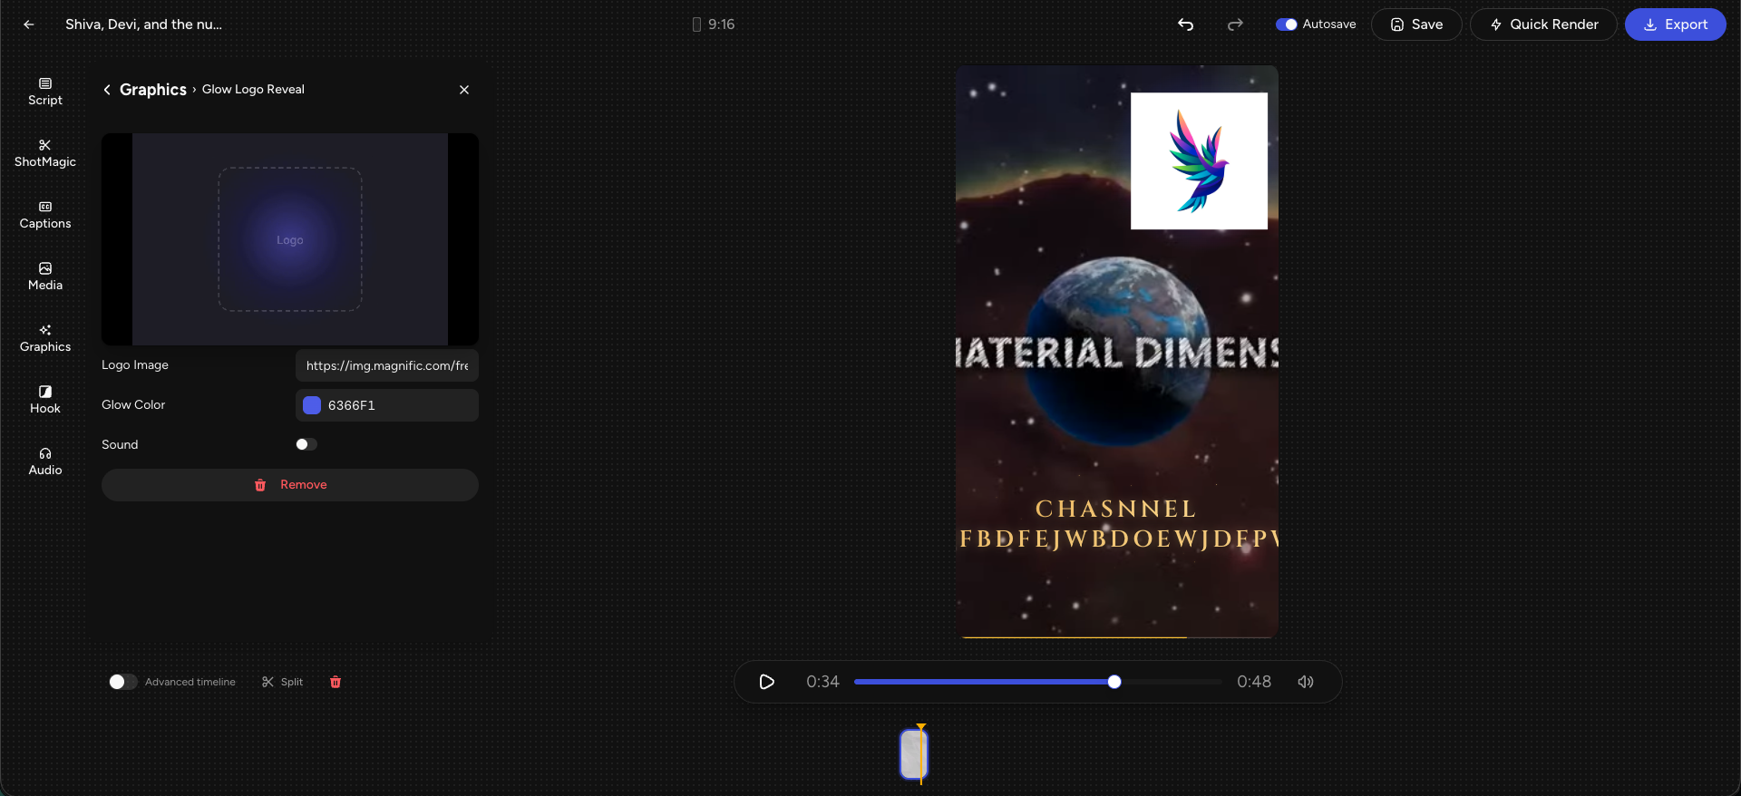
Task: Play the video preview
Action: click(x=767, y=682)
